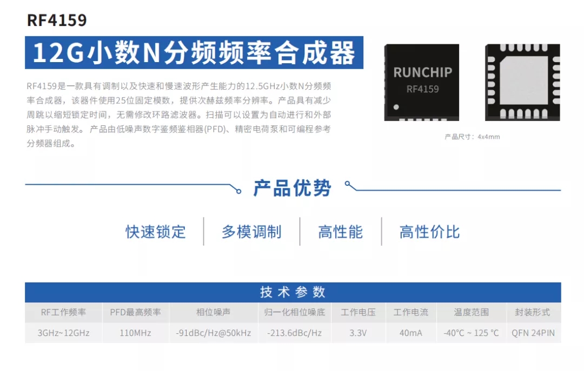Click the 3.3V operating voltage cell

(x=358, y=333)
